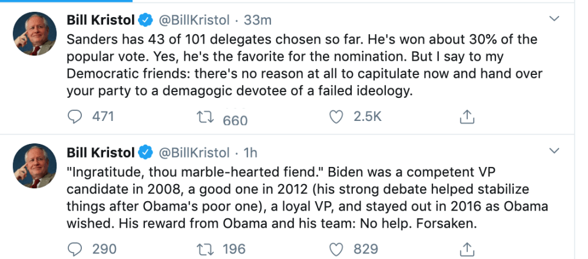Retweet the Biden ingratitude tweet

tap(206, 248)
